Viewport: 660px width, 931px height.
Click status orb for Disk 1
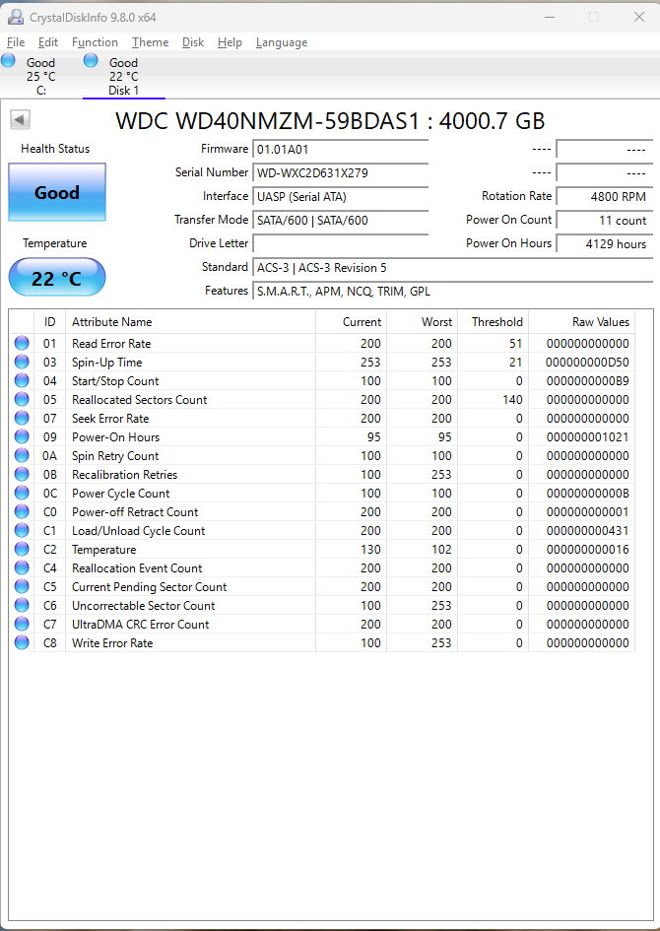point(91,60)
